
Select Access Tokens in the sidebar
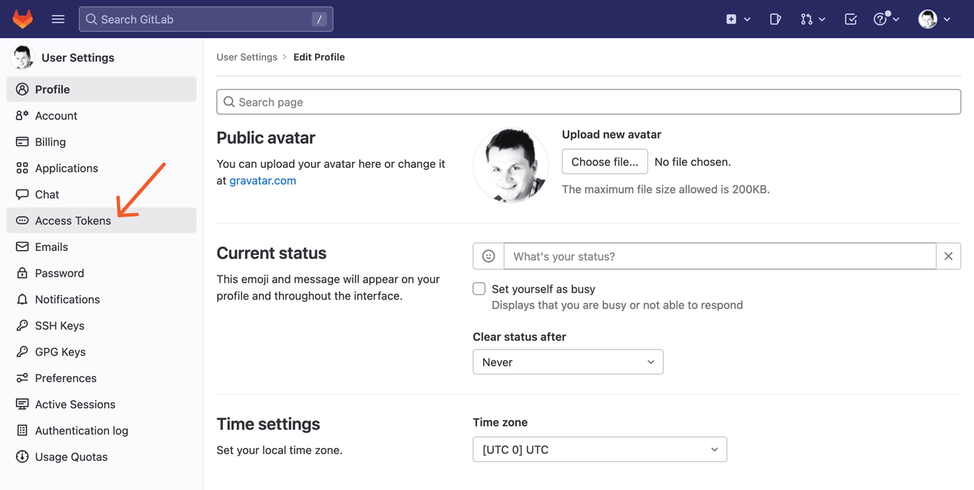[73, 221]
